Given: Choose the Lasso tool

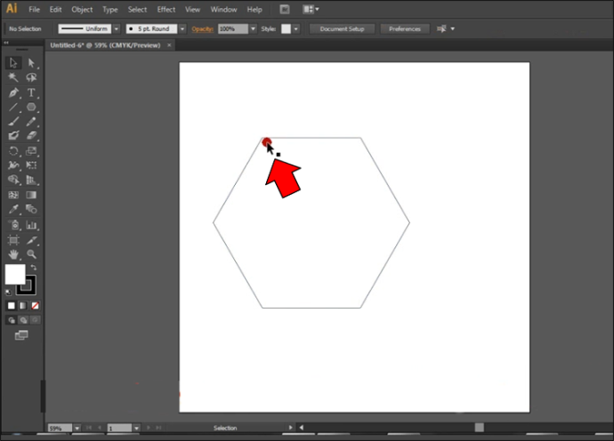Looking at the screenshot, I should click(x=31, y=77).
